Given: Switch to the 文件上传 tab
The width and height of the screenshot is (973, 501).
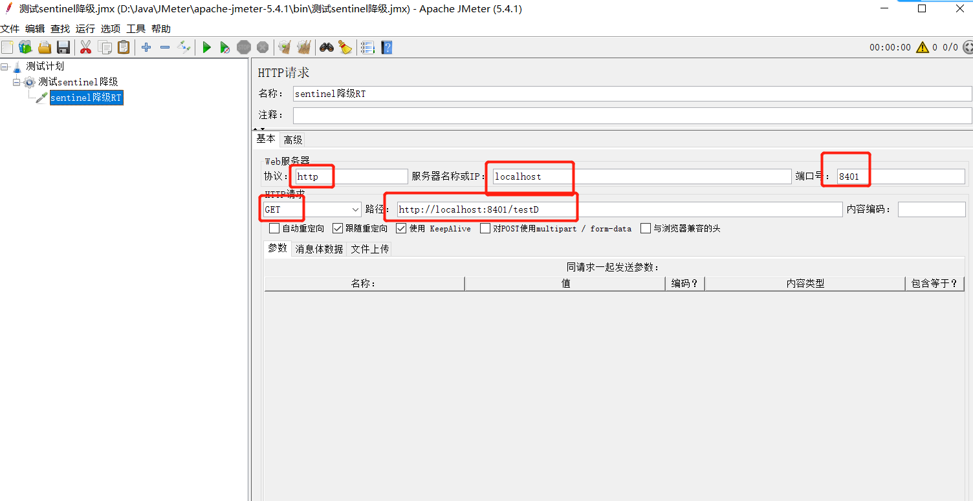Looking at the screenshot, I should click(369, 249).
